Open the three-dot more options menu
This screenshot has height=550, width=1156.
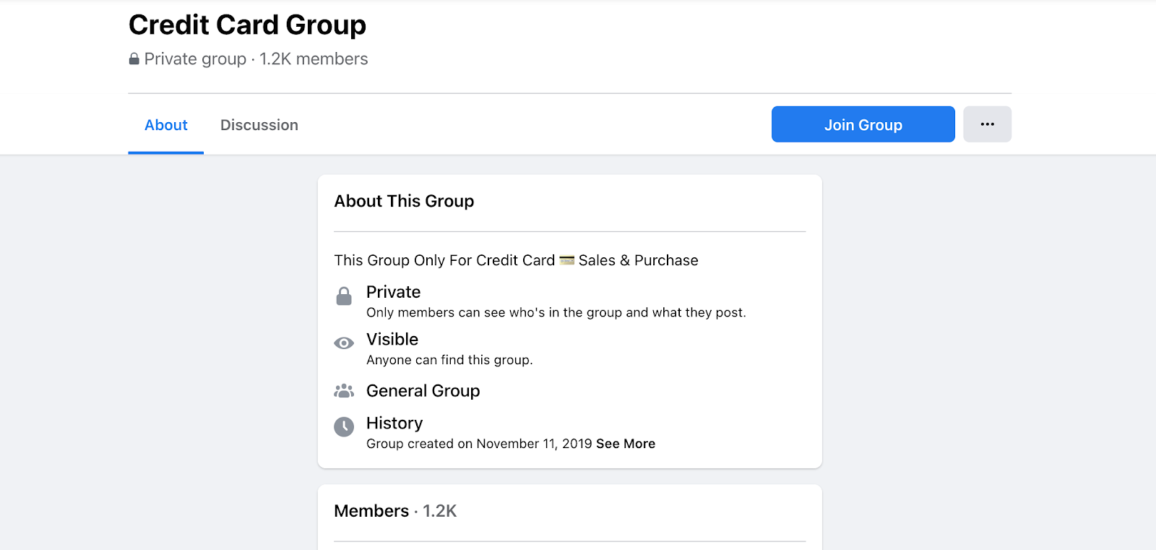click(987, 124)
